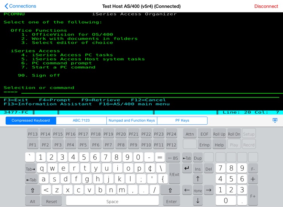This screenshot has width=283, height=207.
Task: Tap the Dup key
Action: click(198, 158)
